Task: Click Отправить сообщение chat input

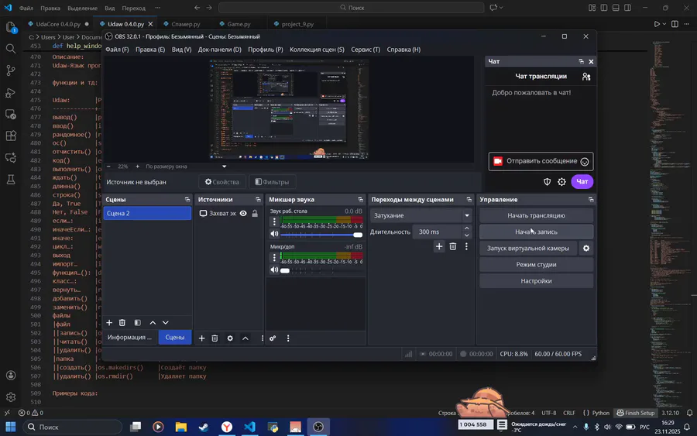Action: click(541, 161)
